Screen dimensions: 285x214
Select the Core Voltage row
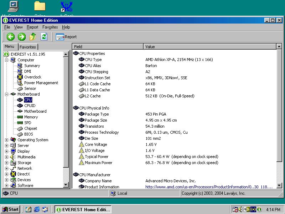coord(175,145)
